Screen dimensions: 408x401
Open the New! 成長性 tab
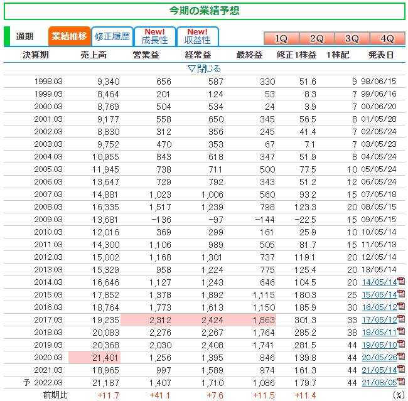(154, 36)
